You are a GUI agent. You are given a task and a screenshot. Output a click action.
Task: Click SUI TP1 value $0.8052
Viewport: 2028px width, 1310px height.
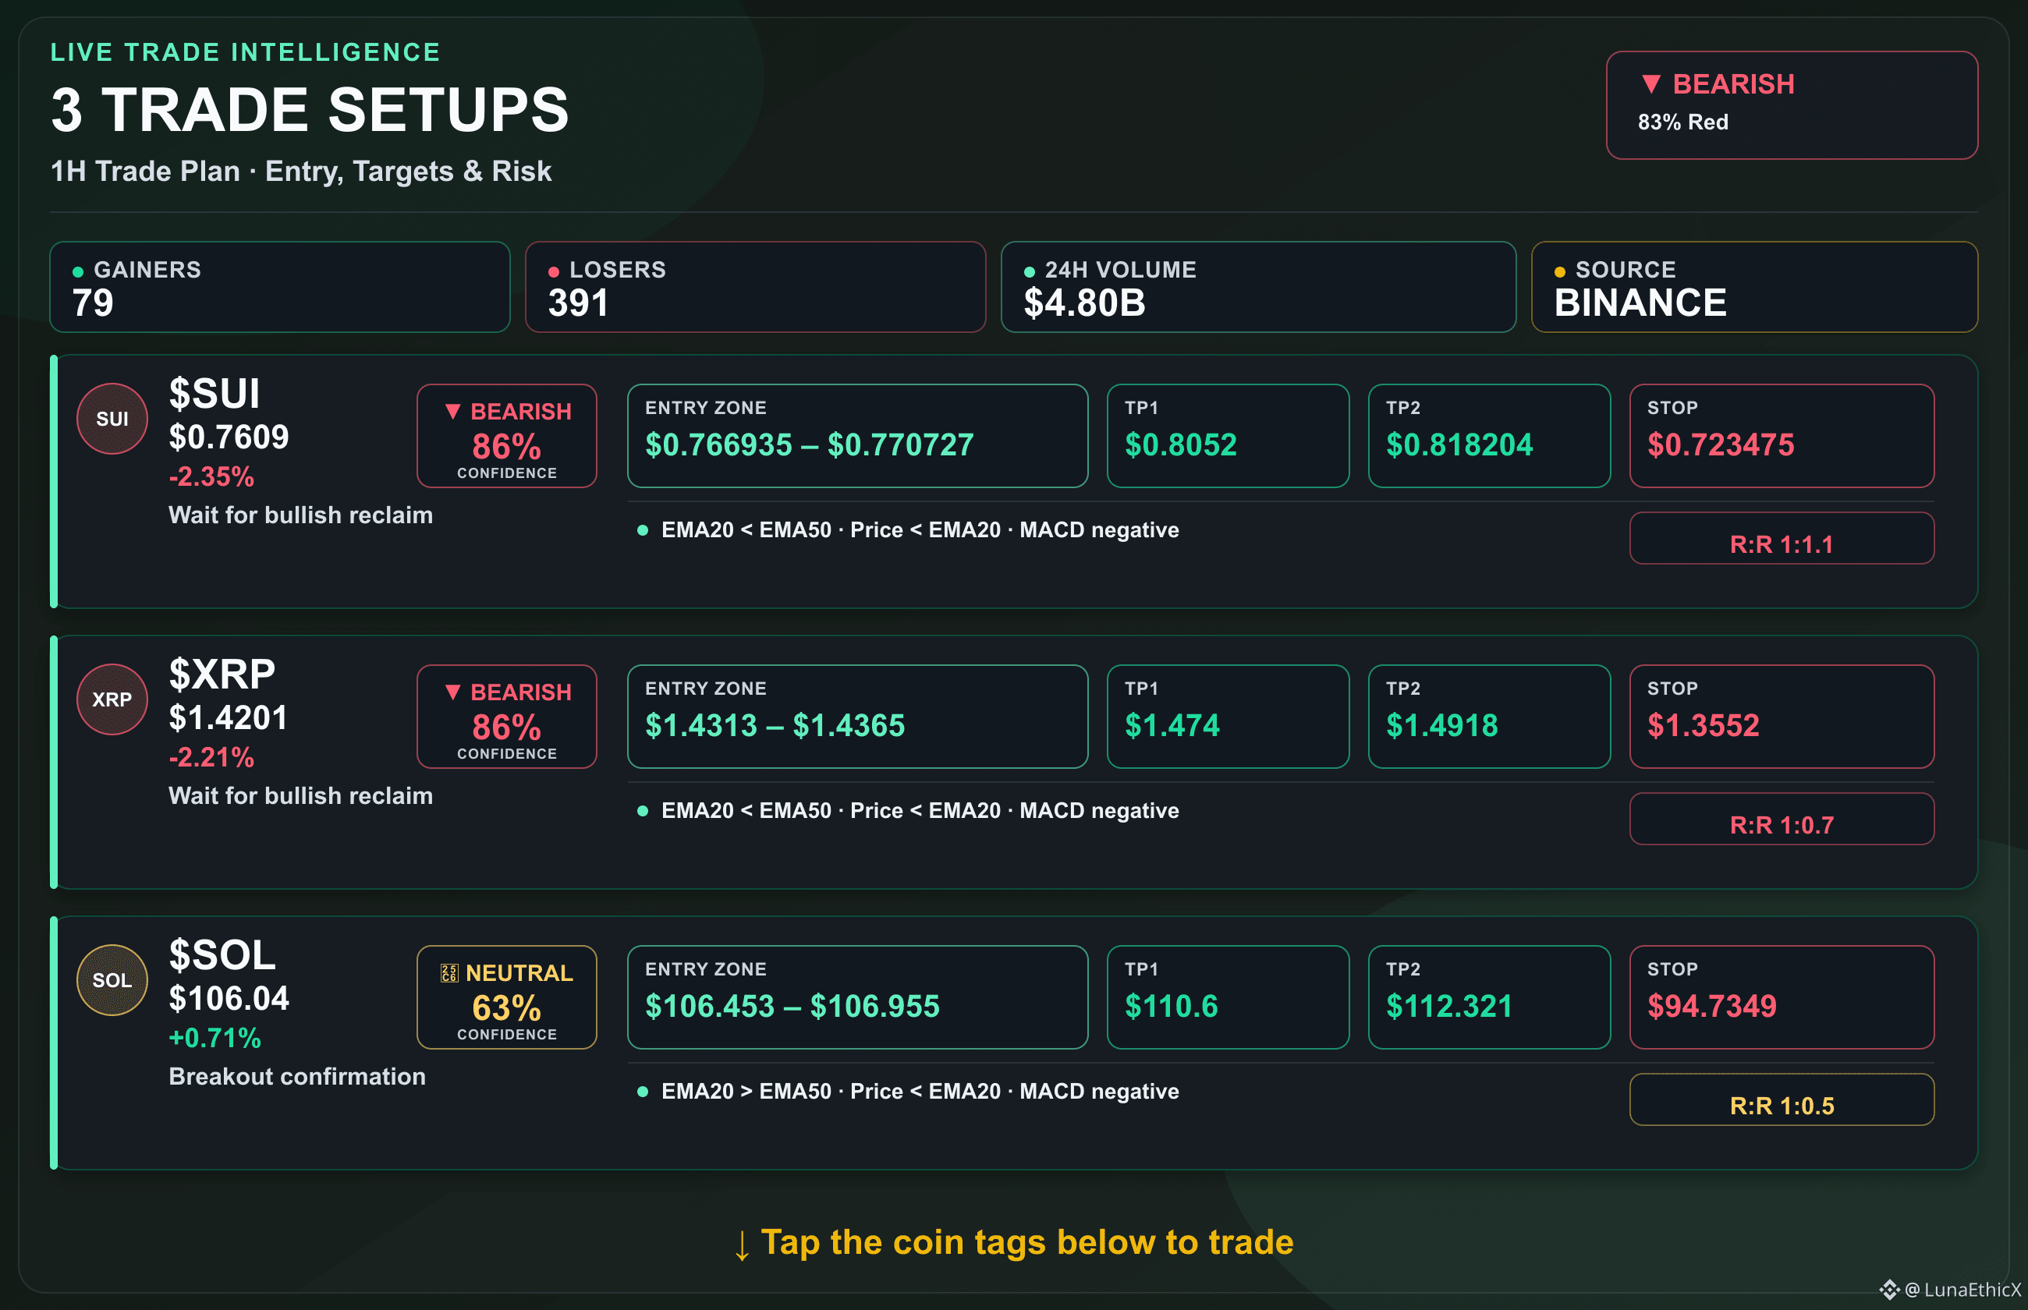pos(1181,445)
